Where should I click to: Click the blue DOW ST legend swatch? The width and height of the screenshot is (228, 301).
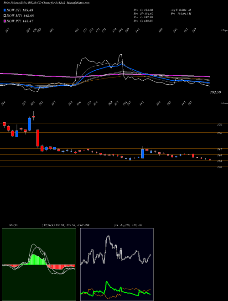point(5,10)
